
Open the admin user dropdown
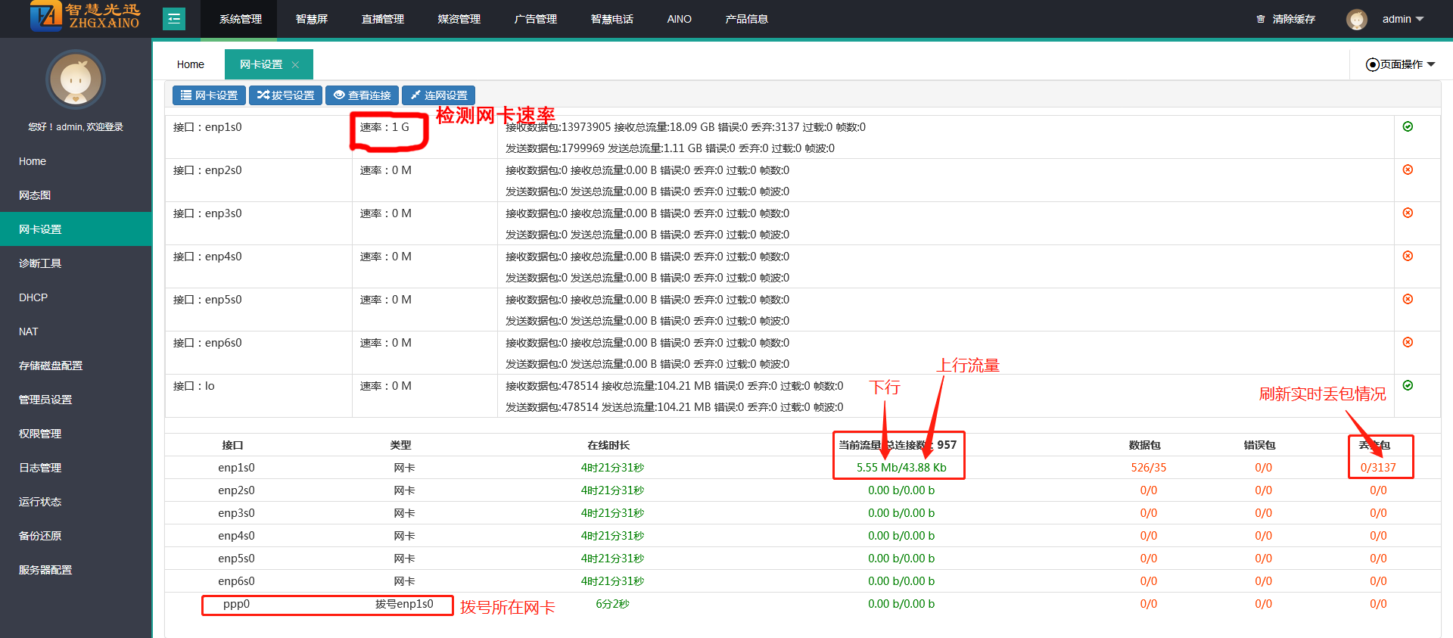coord(1402,20)
